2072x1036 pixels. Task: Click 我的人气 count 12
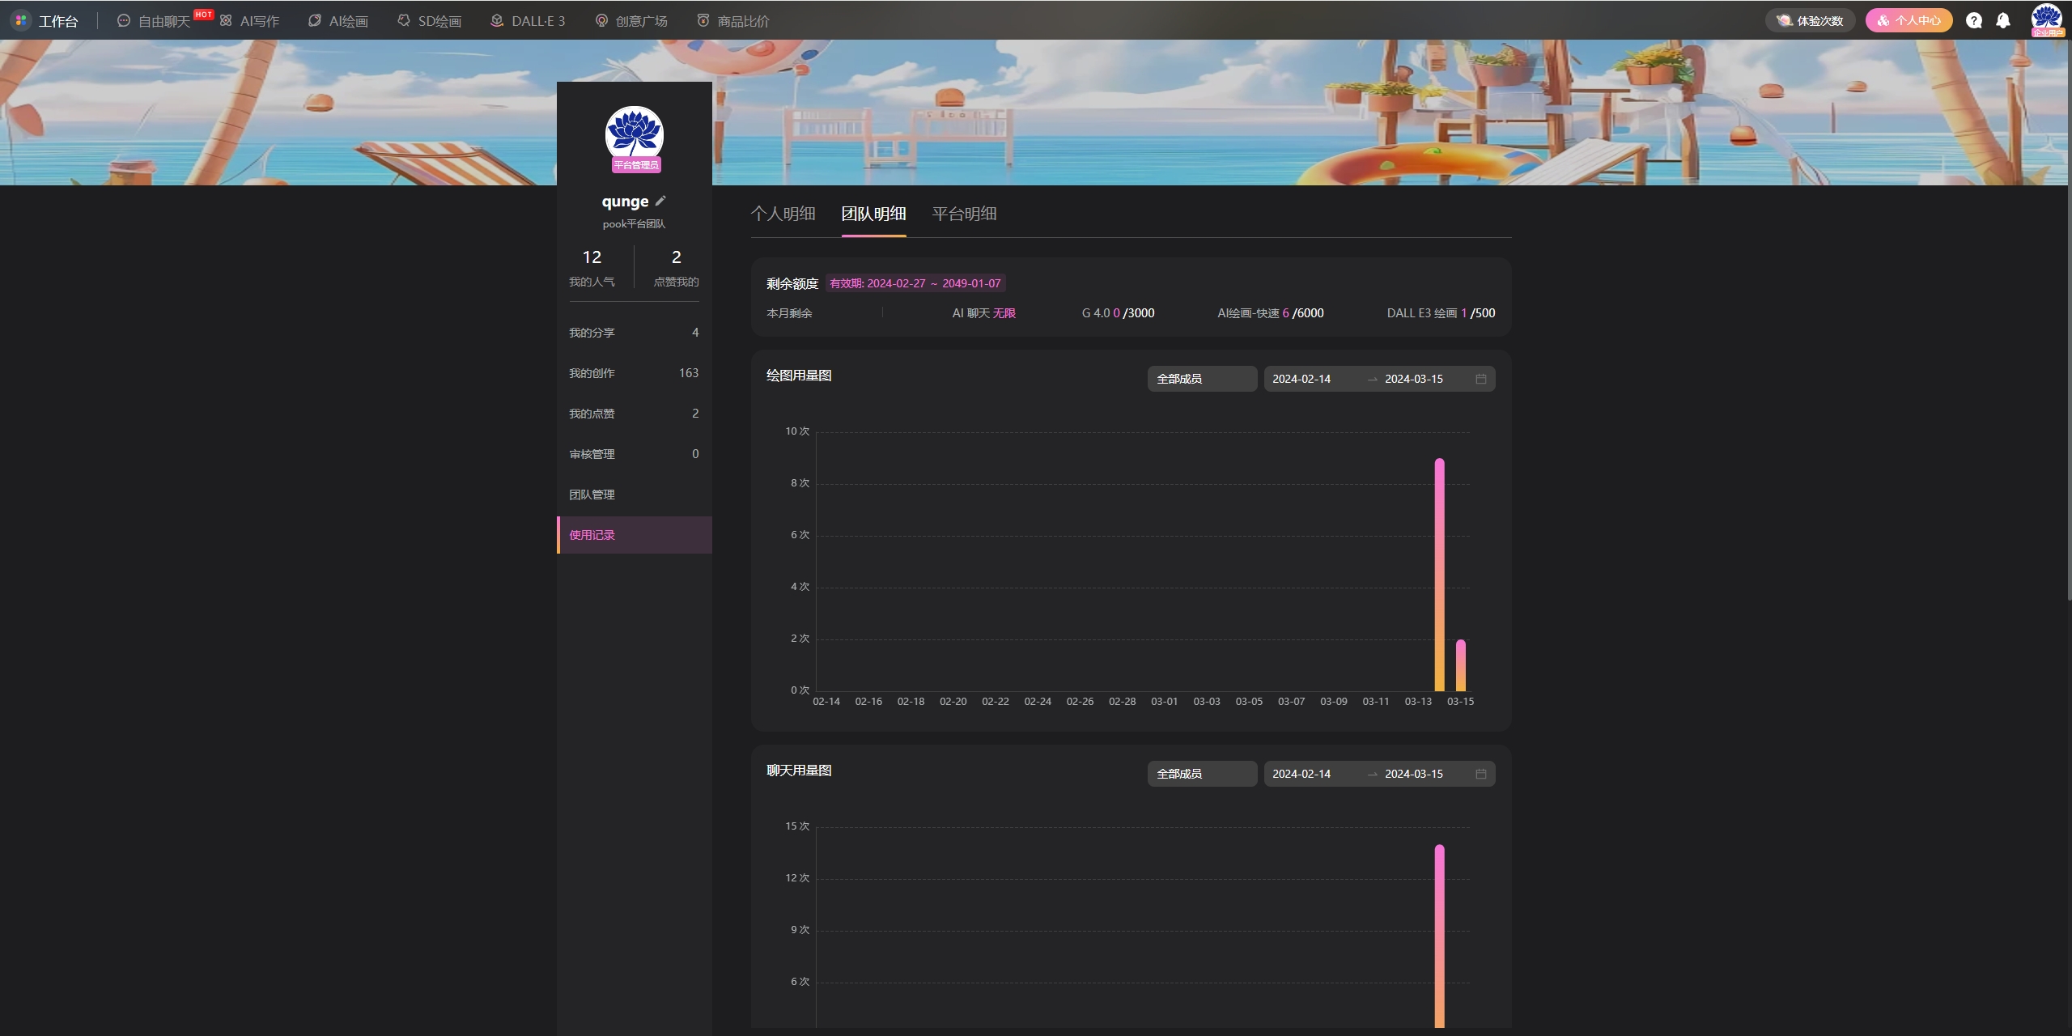pyautogui.click(x=592, y=257)
